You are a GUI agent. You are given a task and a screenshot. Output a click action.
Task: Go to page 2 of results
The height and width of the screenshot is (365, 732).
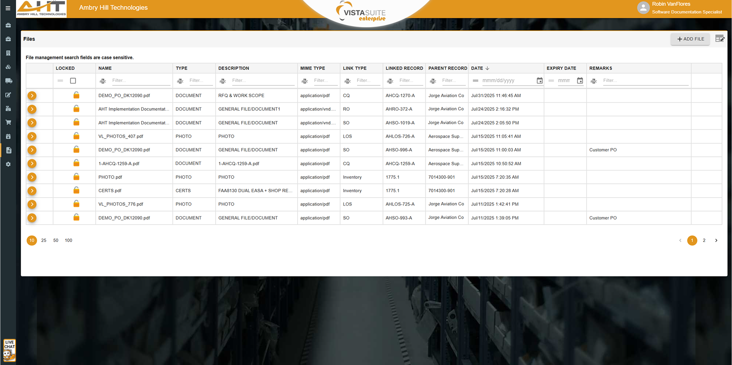point(704,241)
